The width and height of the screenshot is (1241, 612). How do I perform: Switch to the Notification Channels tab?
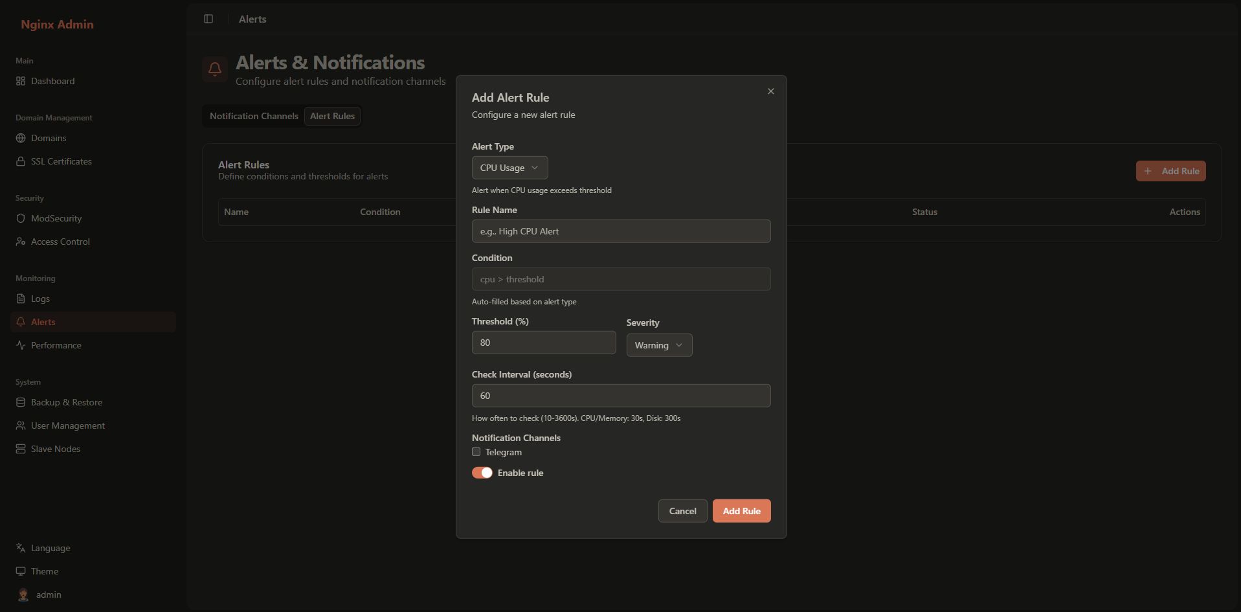coord(254,116)
